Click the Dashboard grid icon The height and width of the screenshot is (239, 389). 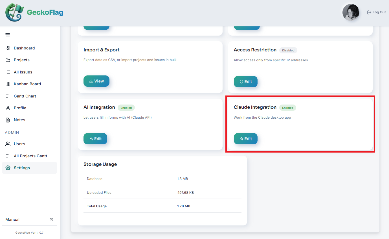(8, 48)
